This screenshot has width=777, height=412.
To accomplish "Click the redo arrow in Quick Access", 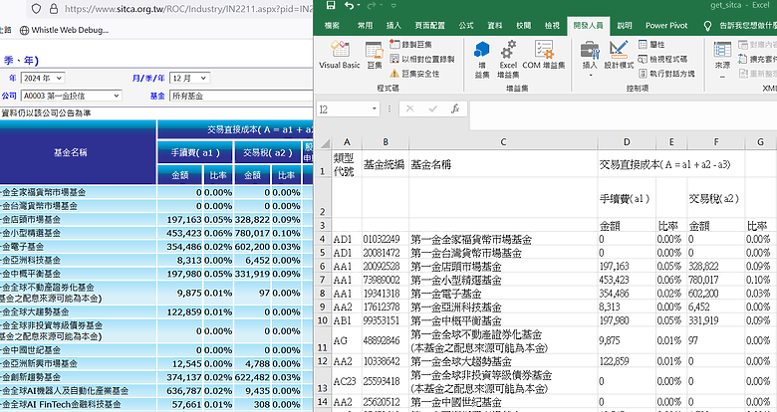I will pos(372,6).
